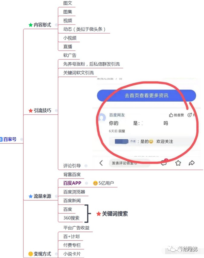Select the 流量来源 topic
Screen dimensions: 204x258
point(42,196)
